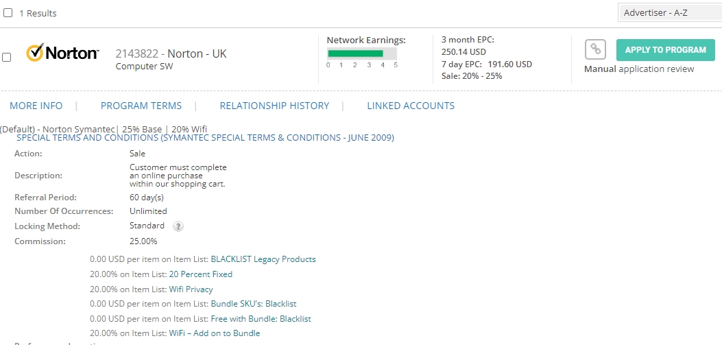The image size is (722, 345).
Task: Select the LINKED ACCOUNTS tab
Action: click(411, 106)
